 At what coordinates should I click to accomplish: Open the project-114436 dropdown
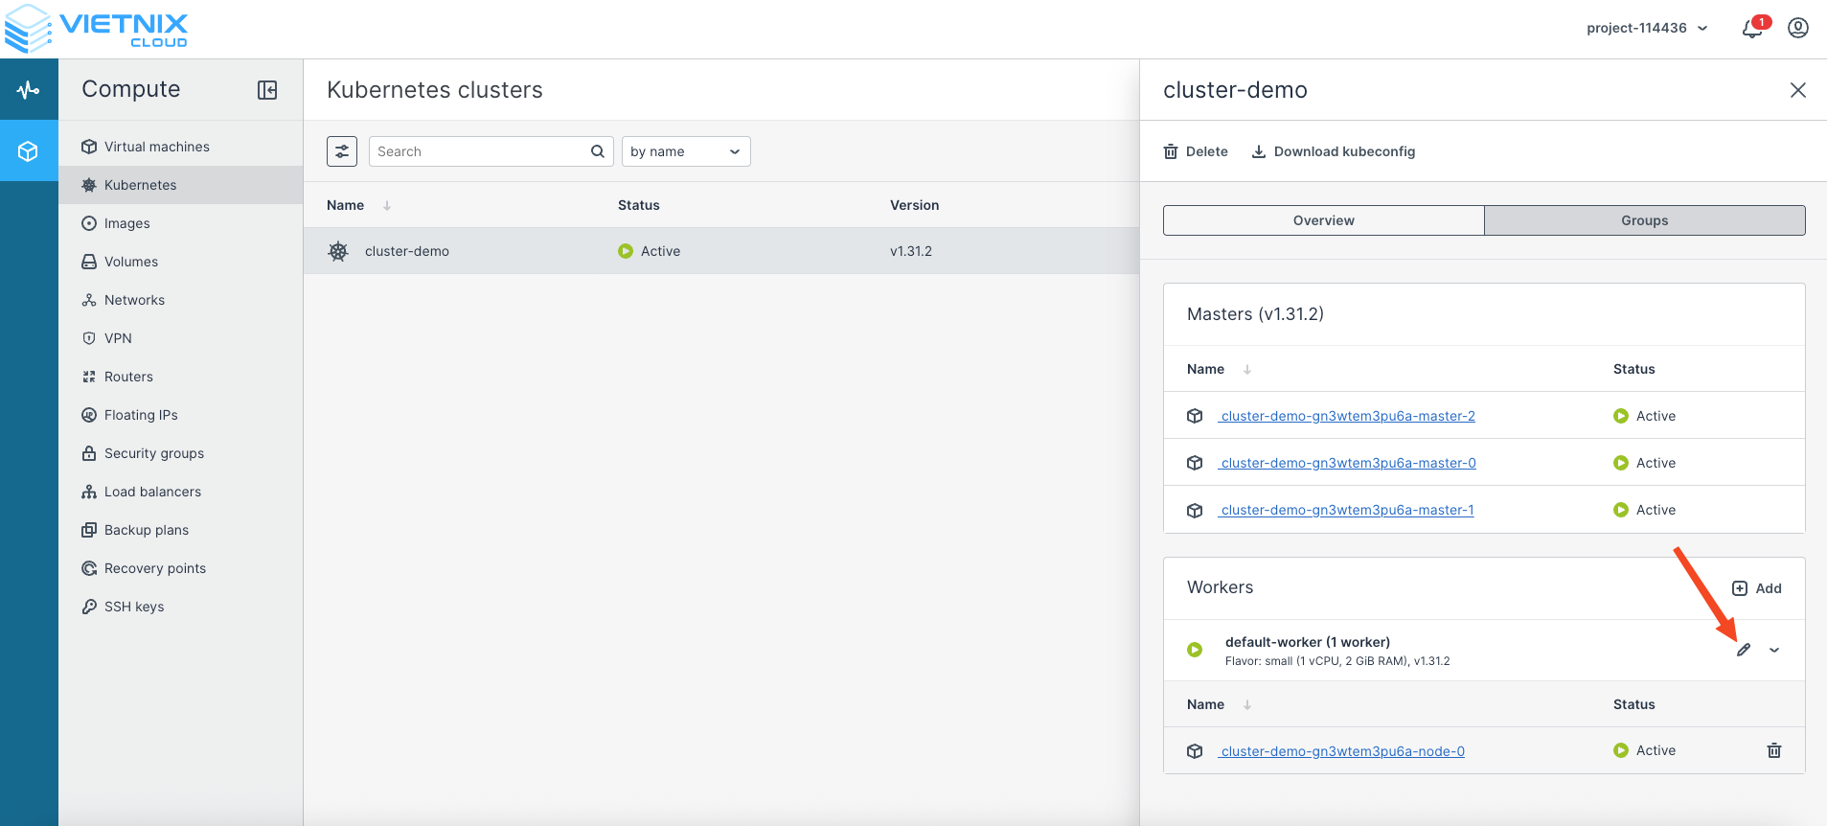(x=1646, y=29)
